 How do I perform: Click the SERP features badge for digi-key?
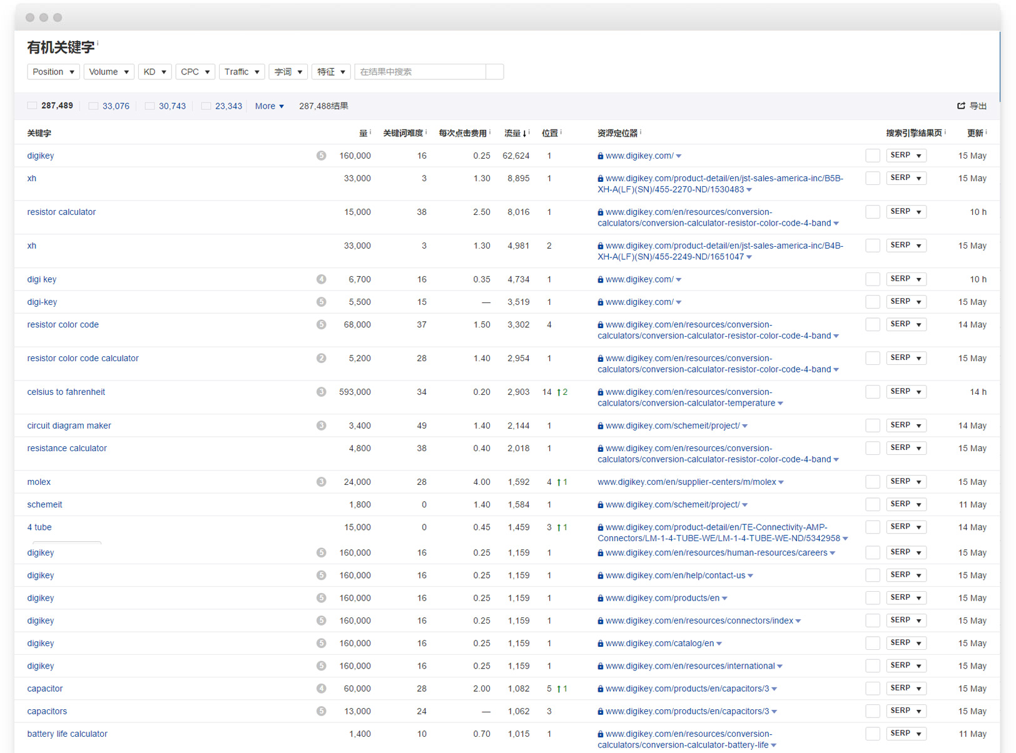tap(321, 302)
